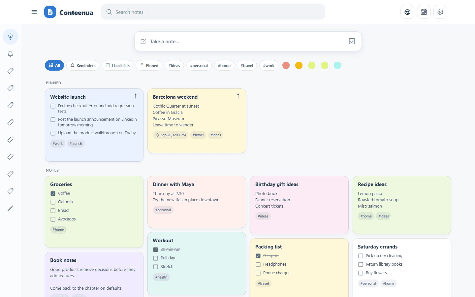This screenshot has height=297, width=475.
Task: Filter by the #ideas chip in filter bar
Action: [x=174, y=65]
